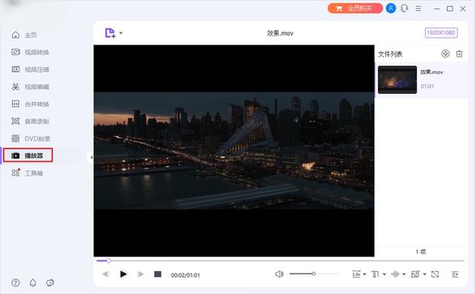This screenshot has height=294, width=475.
Task: Click the 01:01 duration in the file list
Action: coord(427,87)
